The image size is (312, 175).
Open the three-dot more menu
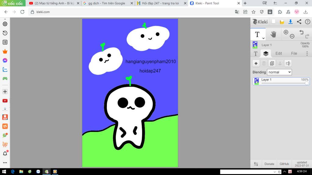point(307,53)
